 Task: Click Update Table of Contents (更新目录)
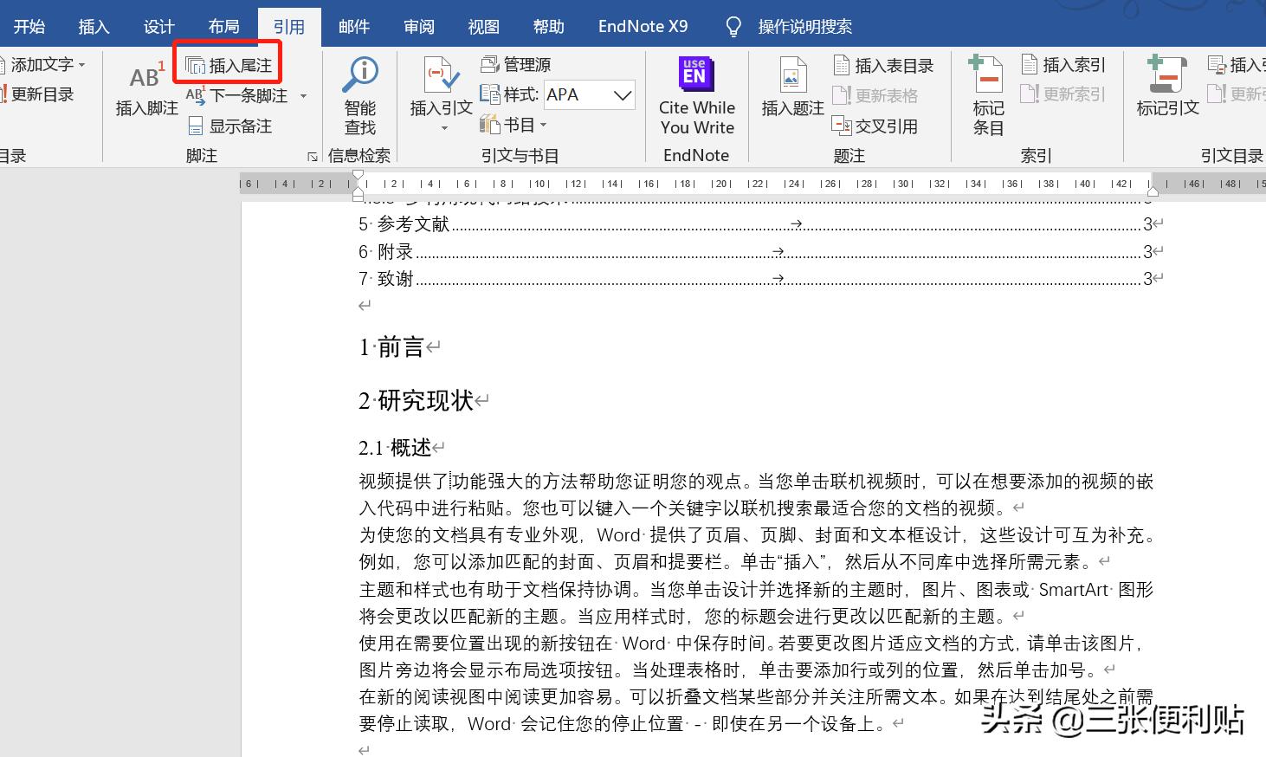coord(42,94)
